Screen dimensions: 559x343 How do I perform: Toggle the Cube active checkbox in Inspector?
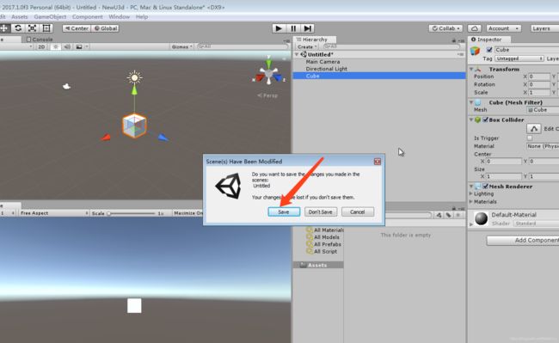click(x=489, y=50)
